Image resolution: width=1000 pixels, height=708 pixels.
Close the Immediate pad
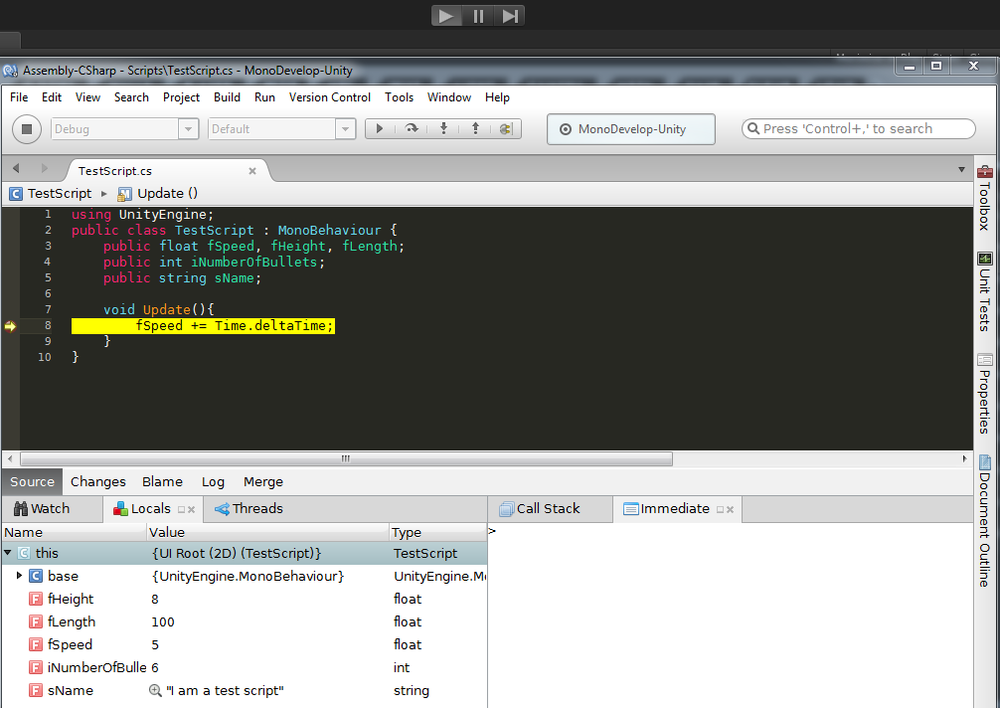coord(731,510)
